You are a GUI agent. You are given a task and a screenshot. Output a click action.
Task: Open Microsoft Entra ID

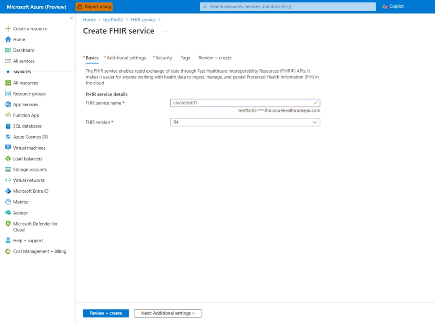(31, 191)
